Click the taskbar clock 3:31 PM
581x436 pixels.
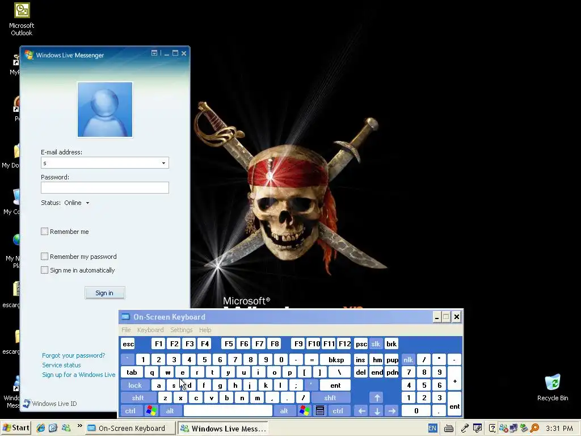pyautogui.click(x=559, y=429)
